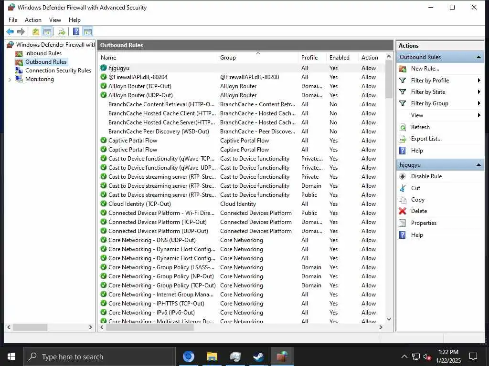This screenshot has height=366, width=489.
Task: Sort by the Enabled column header
Action: pyautogui.click(x=342, y=58)
